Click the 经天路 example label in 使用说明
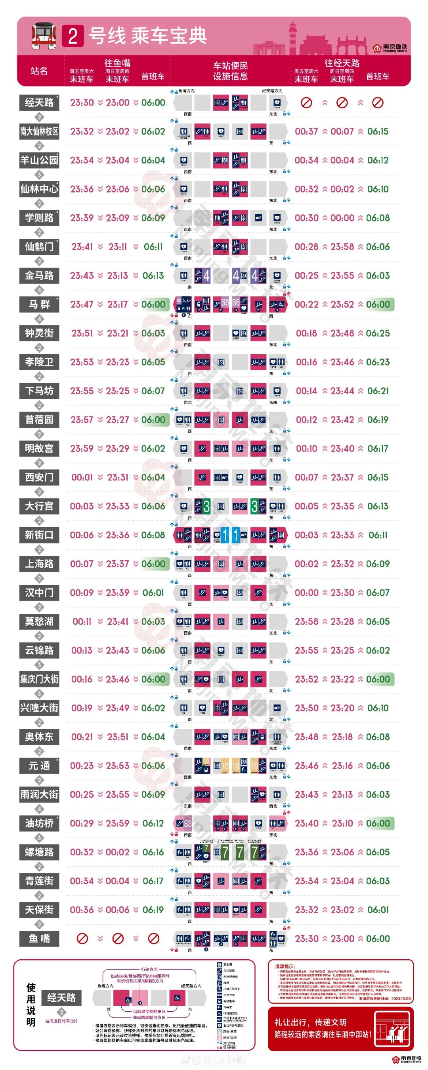 [61, 997]
